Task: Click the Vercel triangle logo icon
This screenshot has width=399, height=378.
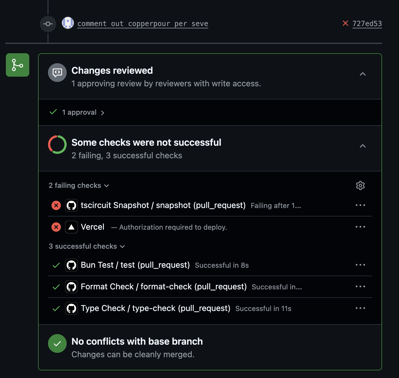Action: [x=71, y=227]
